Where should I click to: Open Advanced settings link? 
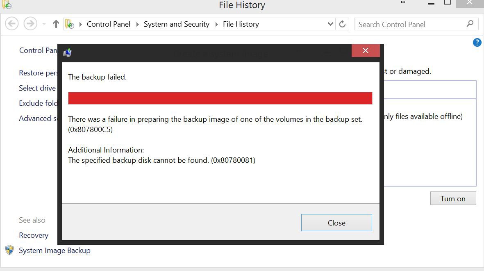click(x=38, y=118)
